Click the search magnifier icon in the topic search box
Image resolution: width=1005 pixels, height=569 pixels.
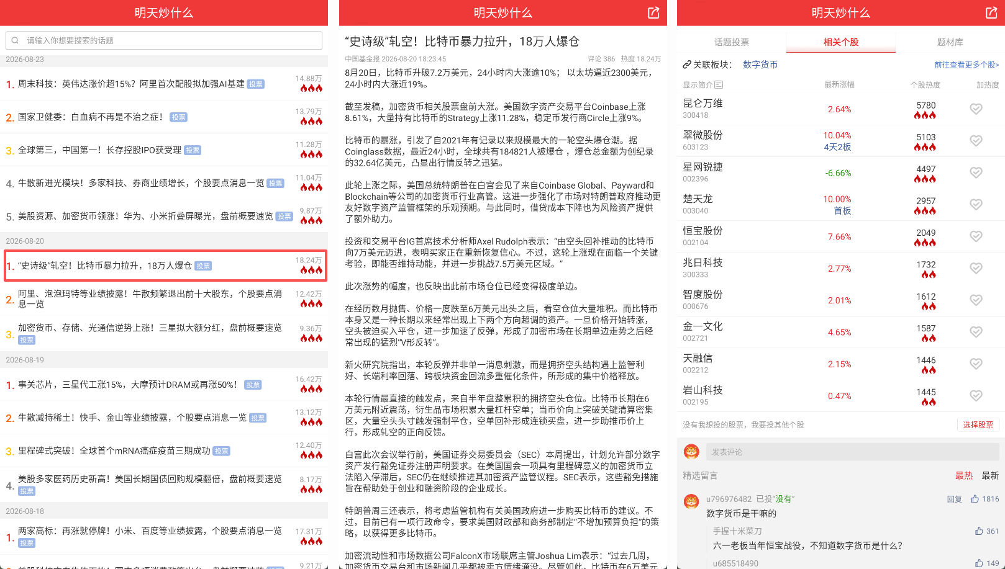[15, 40]
